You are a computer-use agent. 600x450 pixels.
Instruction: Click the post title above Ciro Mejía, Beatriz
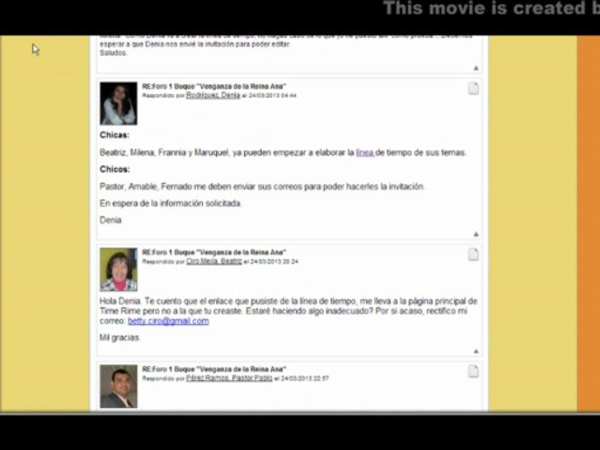(214, 252)
